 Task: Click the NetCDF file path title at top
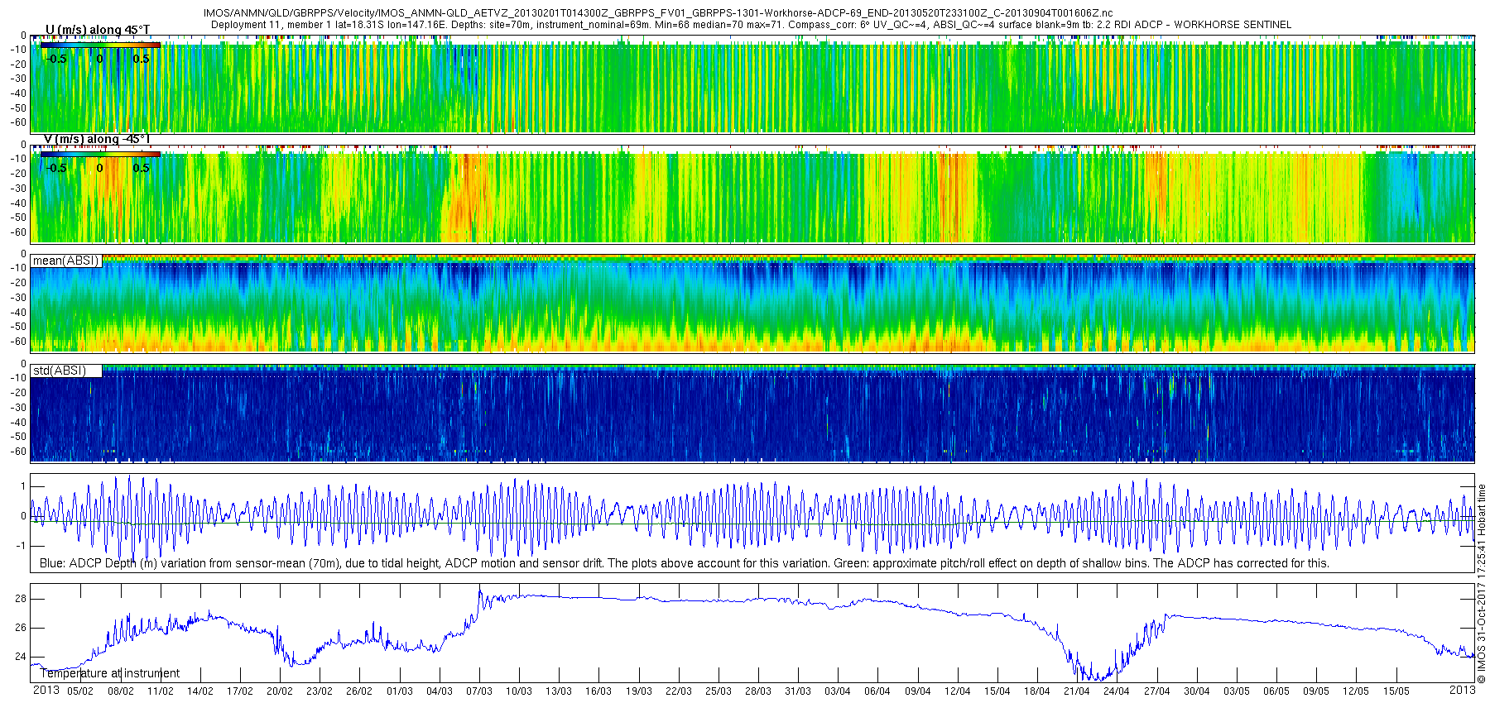pyautogui.click(x=658, y=14)
